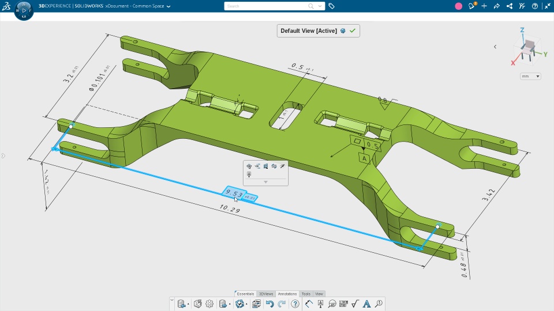Click the move icon in context toolbar

[249, 166]
